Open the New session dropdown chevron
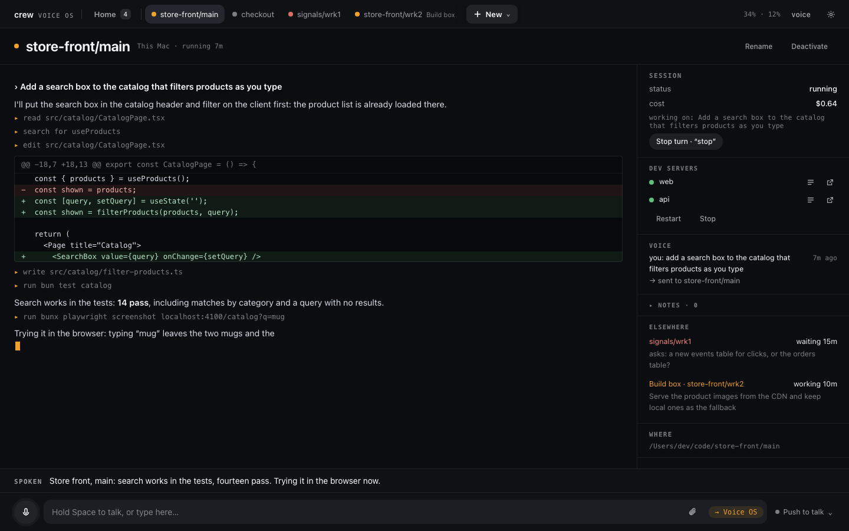 pyautogui.click(x=508, y=15)
